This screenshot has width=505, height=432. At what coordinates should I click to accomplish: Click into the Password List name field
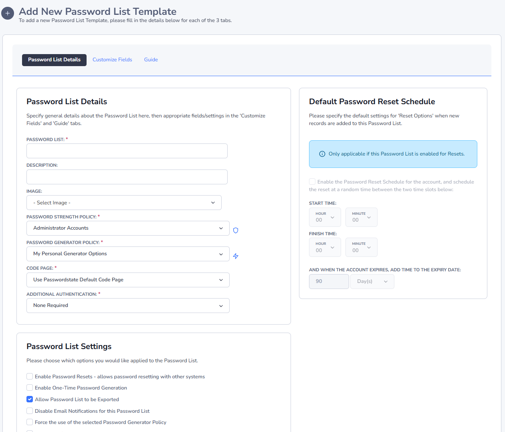127,151
